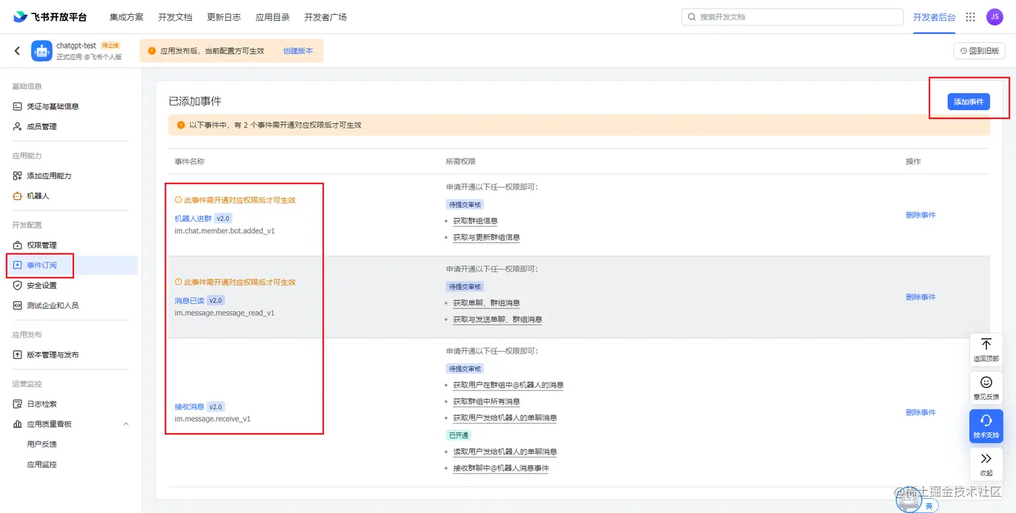The image size is (1016, 513).
Task: Open 权限管理 in sidebar
Action: 42,245
